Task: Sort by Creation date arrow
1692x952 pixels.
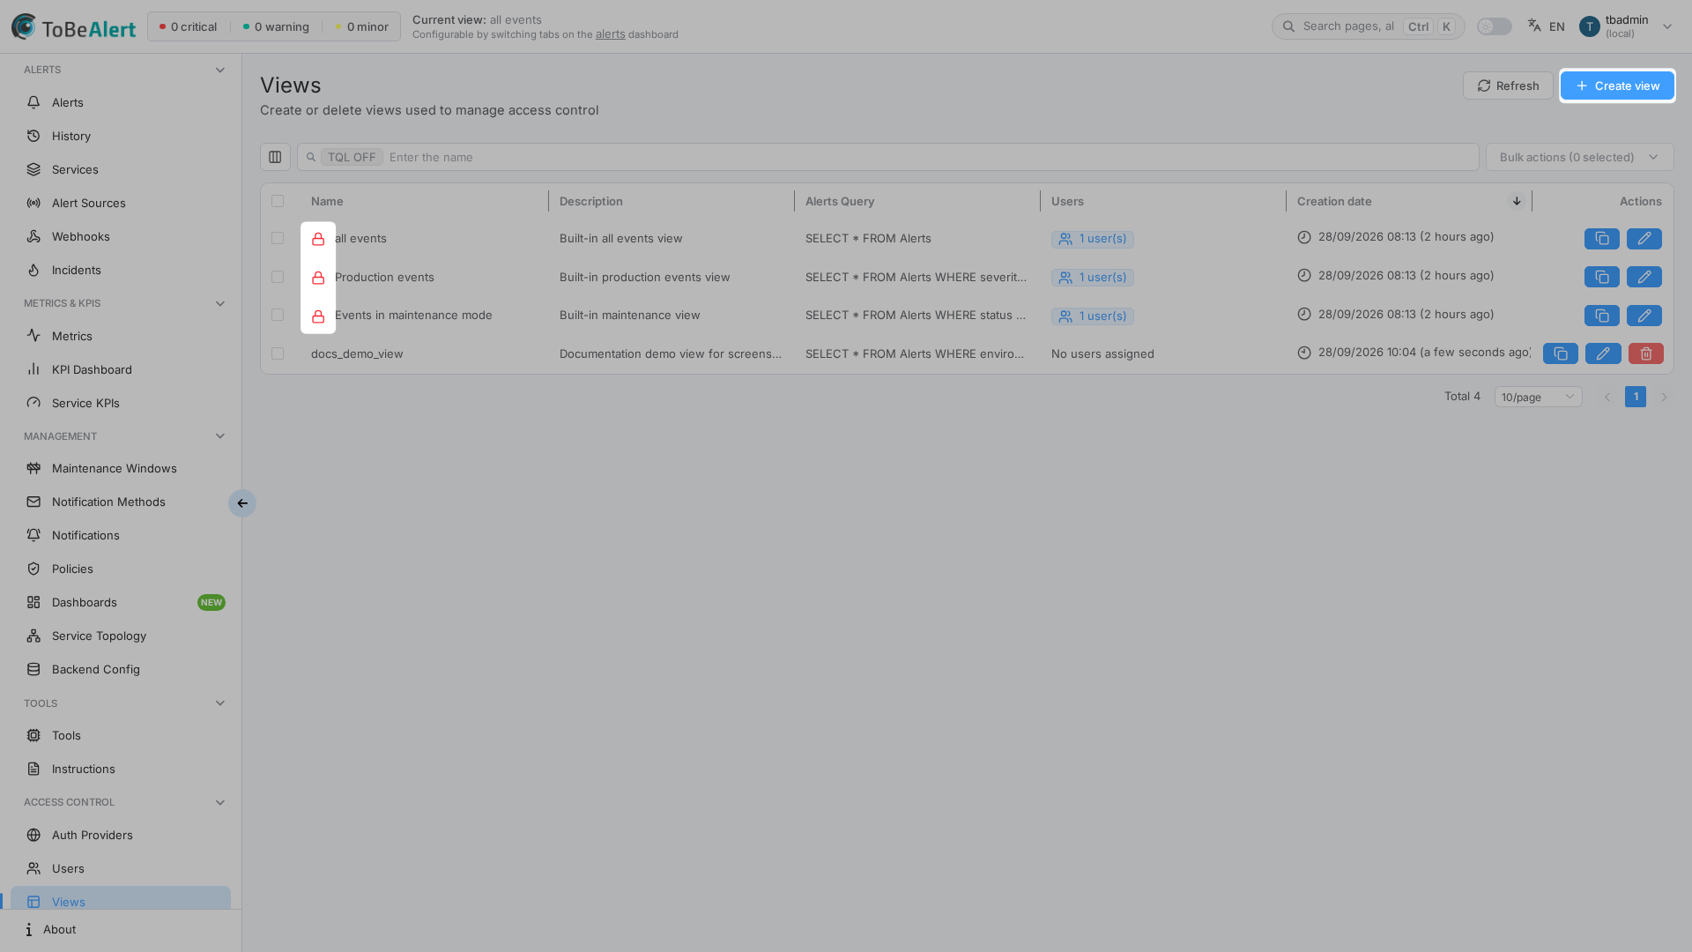Action: click(x=1517, y=201)
